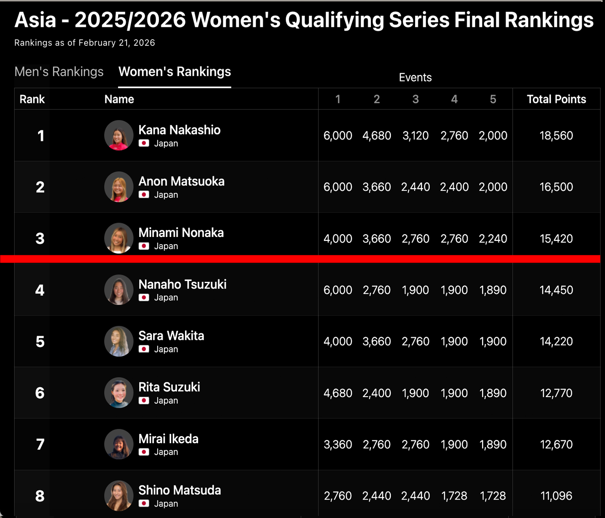
Task: Open Shino Matsuda's athlete name link
Action: tap(179, 490)
